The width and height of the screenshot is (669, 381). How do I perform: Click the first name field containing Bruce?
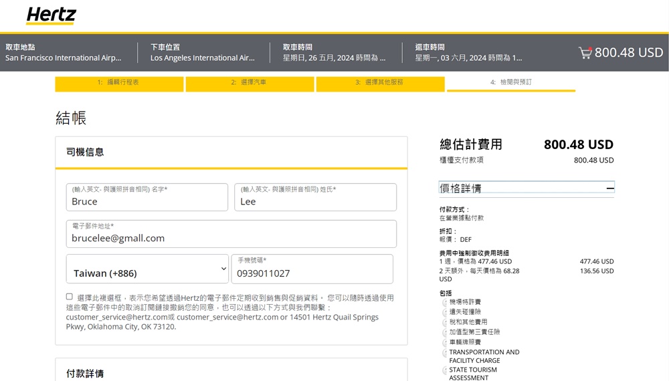tap(147, 197)
